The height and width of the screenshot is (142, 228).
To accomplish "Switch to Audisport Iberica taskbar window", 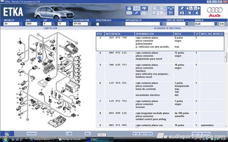I will tap(42, 139).
